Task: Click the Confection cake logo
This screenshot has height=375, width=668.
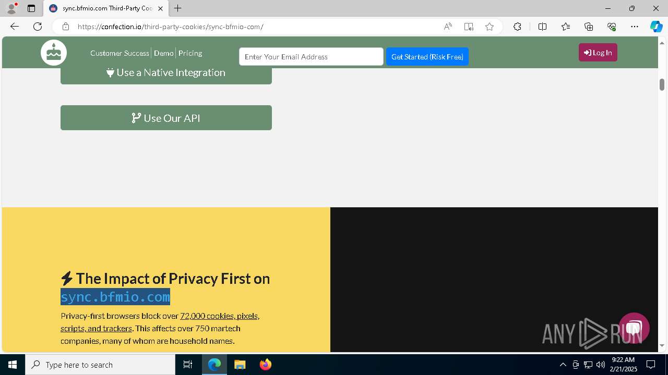Action: [54, 53]
